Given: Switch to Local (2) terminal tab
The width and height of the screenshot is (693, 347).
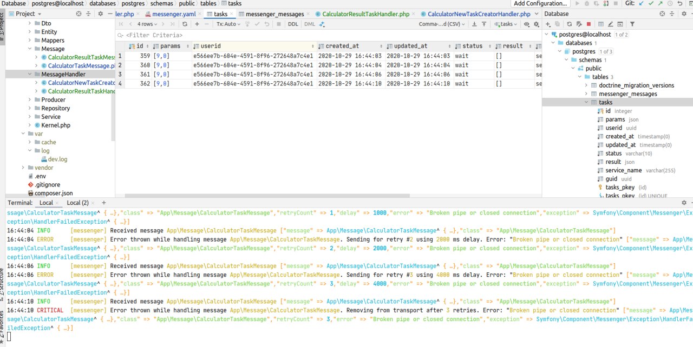Looking at the screenshot, I should point(77,203).
